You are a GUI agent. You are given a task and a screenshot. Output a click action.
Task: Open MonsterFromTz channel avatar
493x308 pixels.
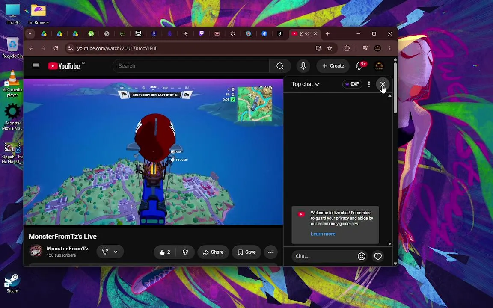pos(36,251)
